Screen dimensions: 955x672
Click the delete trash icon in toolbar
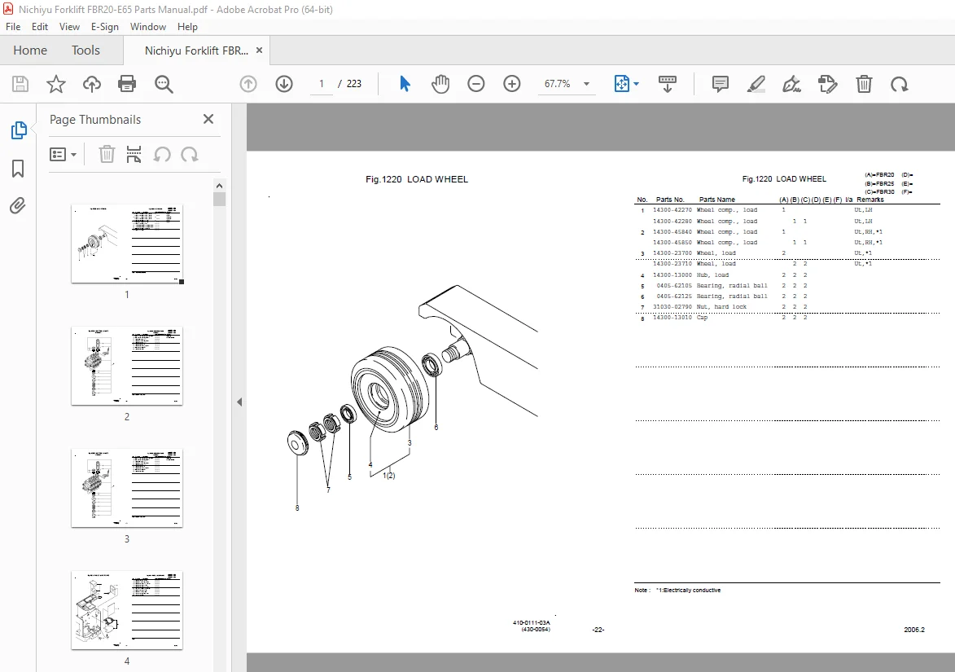point(864,84)
